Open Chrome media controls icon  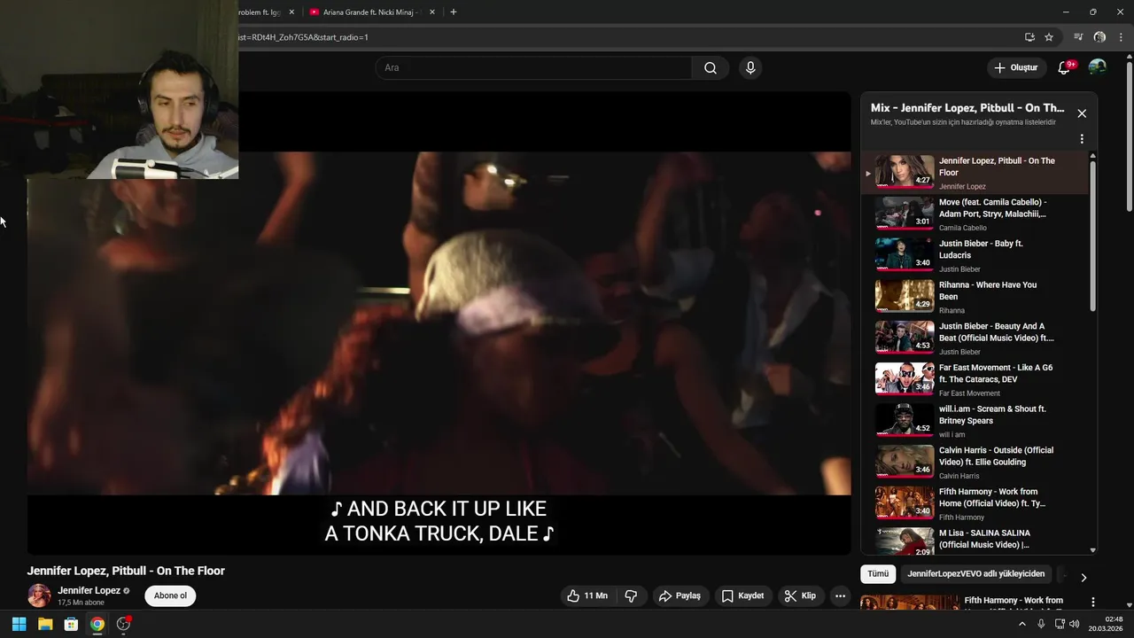click(x=1078, y=37)
